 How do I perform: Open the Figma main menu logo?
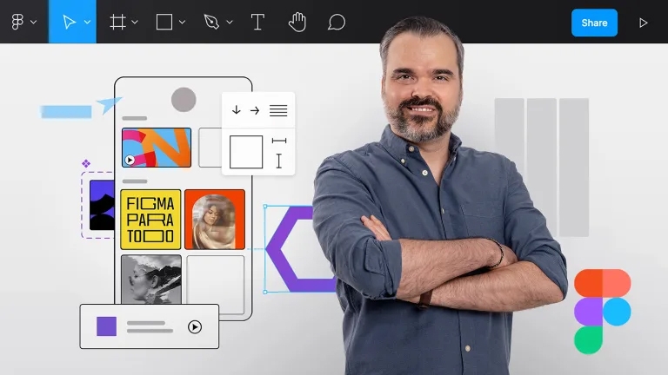pyautogui.click(x=17, y=23)
